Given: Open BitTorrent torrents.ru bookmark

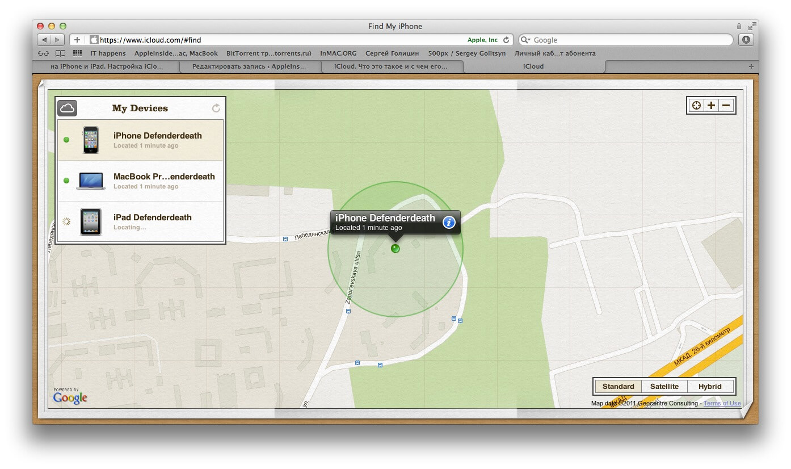Looking at the screenshot, I should (269, 53).
